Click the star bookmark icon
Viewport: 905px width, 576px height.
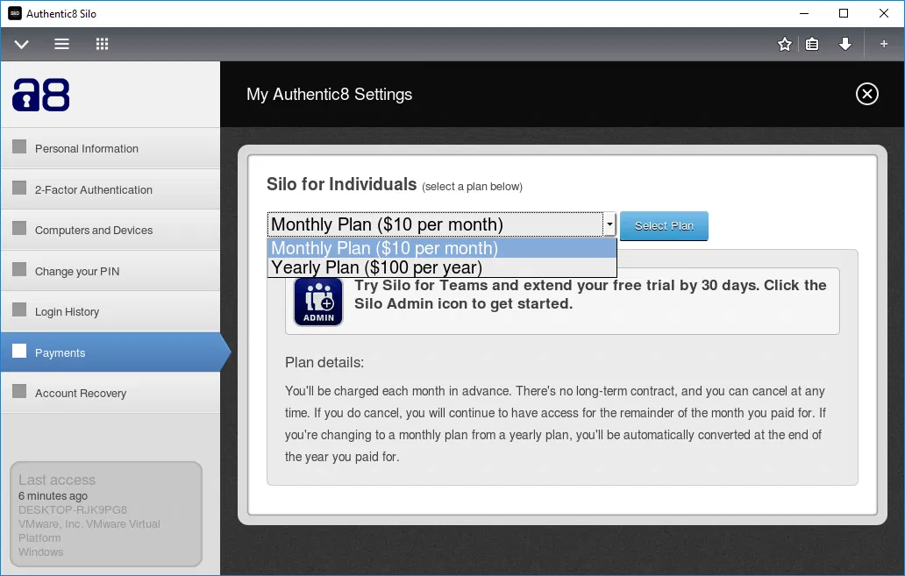784,44
